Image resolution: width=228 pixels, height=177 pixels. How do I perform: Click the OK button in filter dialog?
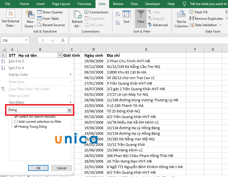tap(38, 168)
